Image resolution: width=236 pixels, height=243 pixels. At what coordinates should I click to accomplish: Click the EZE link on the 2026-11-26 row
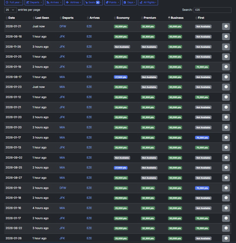point(89,47)
